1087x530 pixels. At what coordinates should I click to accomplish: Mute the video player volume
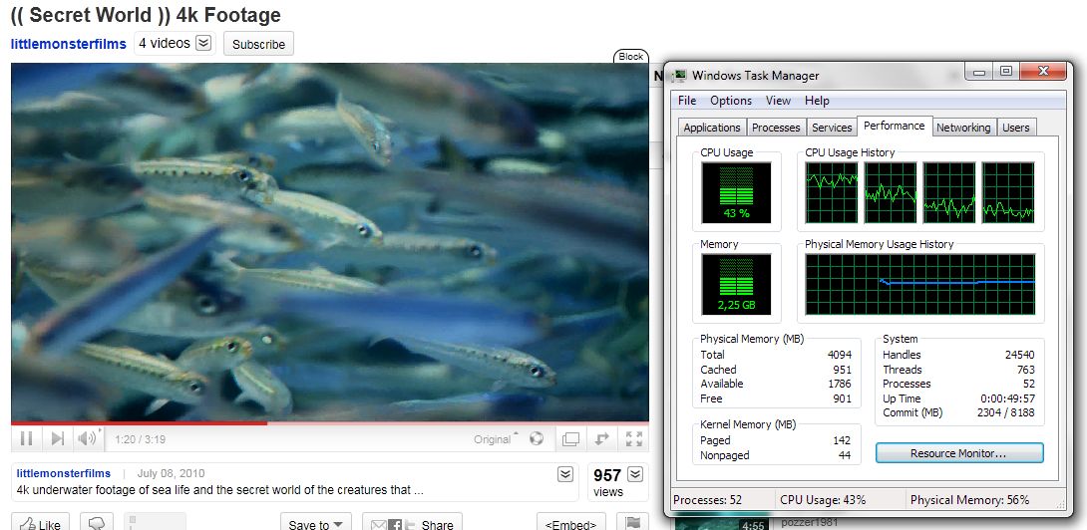(88, 438)
